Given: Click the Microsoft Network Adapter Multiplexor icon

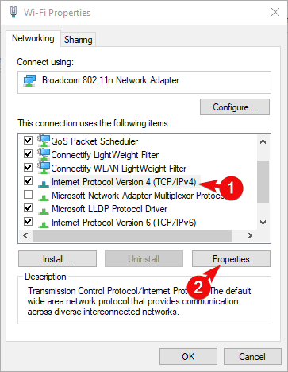Looking at the screenshot, I should (44, 197).
